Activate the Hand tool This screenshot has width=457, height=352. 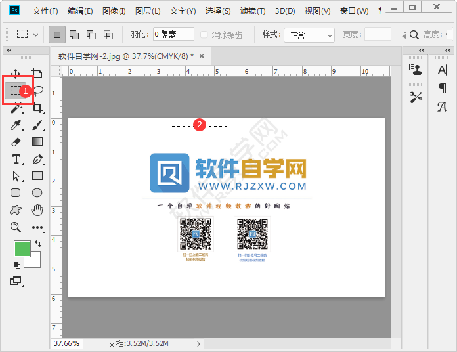37,210
